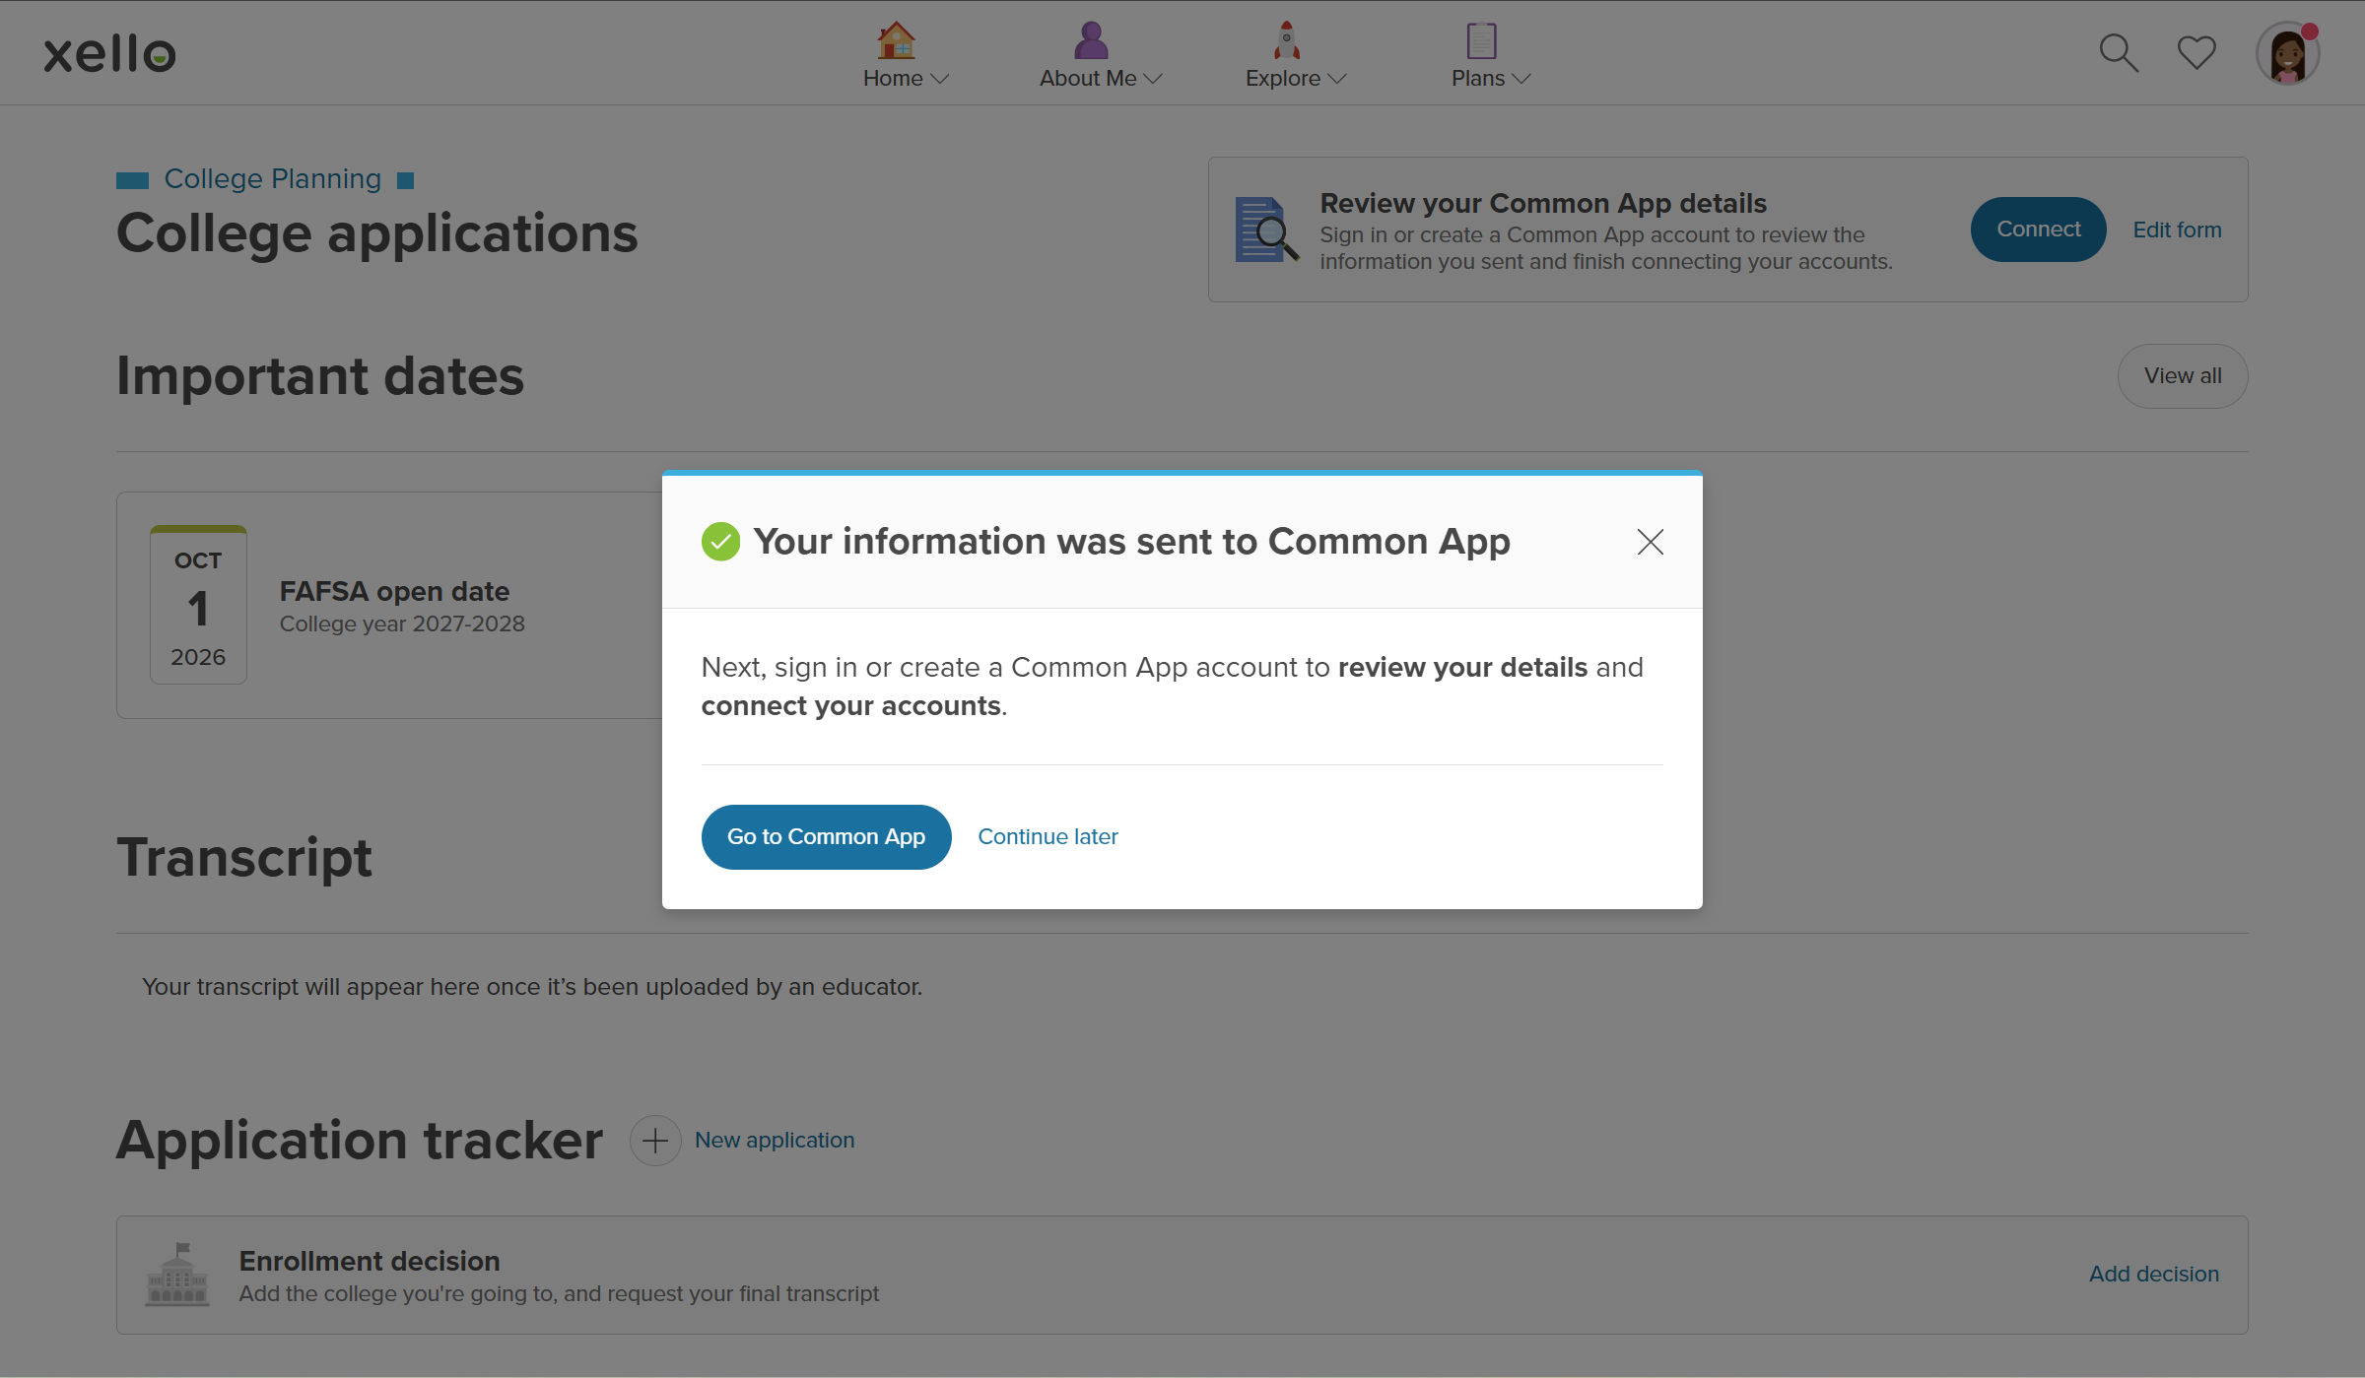Open favorites with the heart icon
This screenshot has height=1378, width=2365.
2196,53
